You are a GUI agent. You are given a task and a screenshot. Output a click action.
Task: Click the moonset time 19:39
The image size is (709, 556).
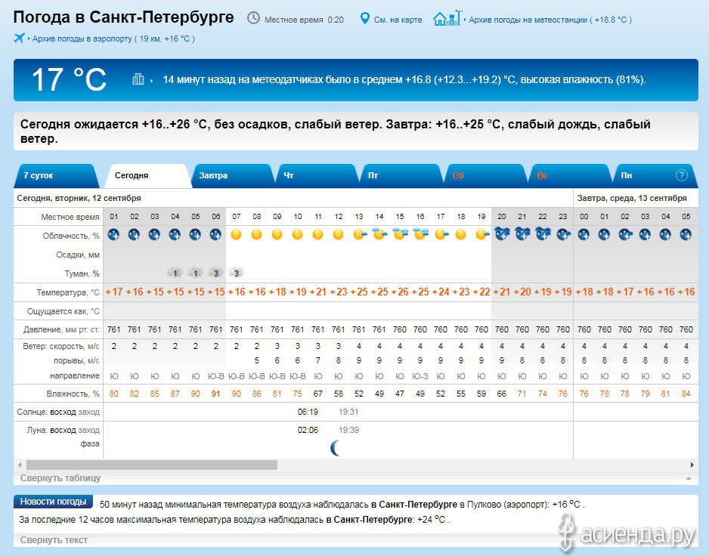tap(348, 430)
